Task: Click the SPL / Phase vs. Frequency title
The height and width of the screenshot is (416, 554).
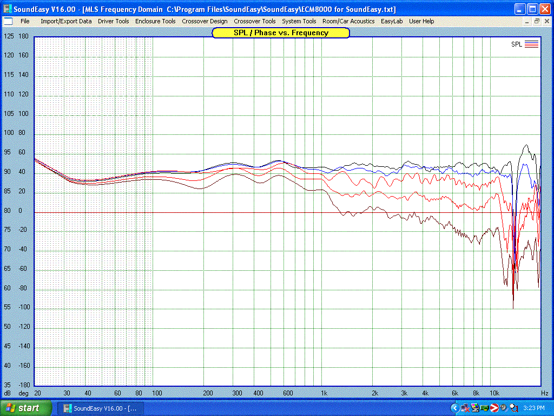Action: (x=281, y=33)
